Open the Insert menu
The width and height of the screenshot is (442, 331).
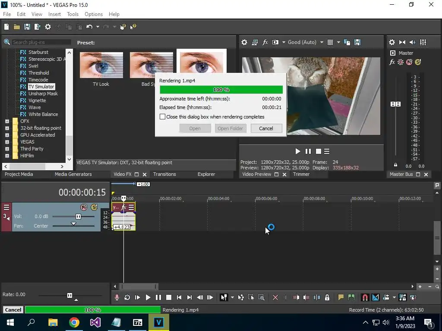(54, 14)
